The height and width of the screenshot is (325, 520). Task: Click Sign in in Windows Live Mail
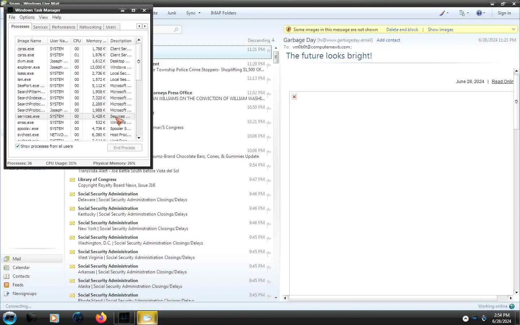tap(504, 13)
